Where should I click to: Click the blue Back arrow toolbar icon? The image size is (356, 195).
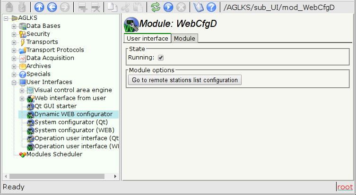[x=52, y=7]
